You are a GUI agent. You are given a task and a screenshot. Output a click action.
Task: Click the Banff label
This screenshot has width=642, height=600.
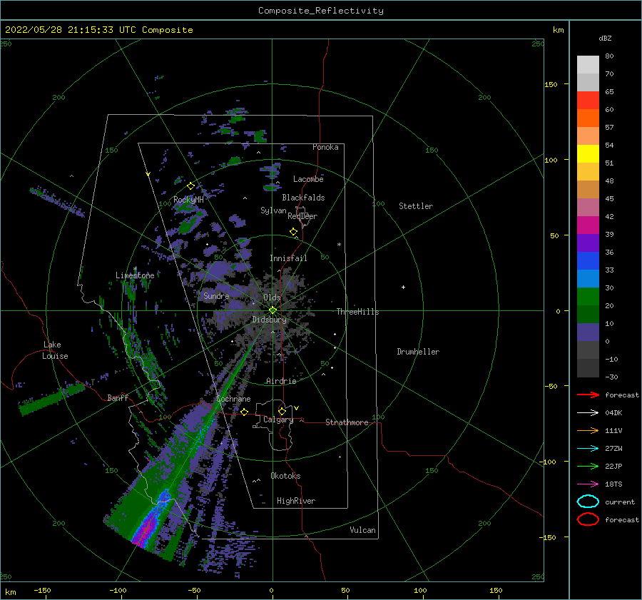pos(118,397)
